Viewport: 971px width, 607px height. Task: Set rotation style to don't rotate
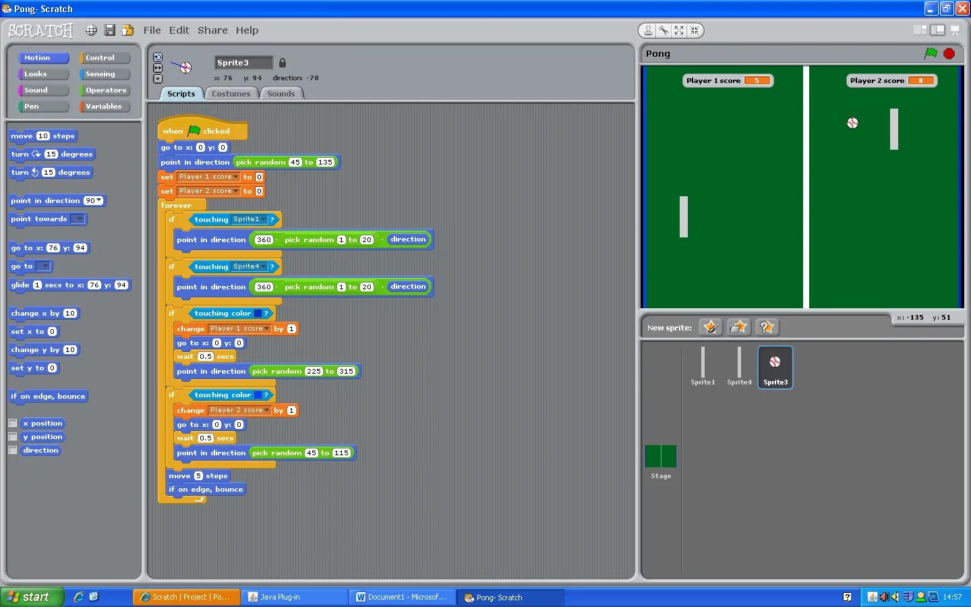tap(157, 79)
